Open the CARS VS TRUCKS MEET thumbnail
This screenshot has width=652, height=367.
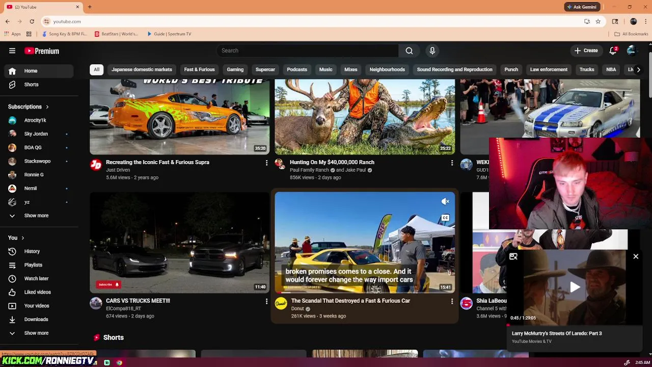179,242
